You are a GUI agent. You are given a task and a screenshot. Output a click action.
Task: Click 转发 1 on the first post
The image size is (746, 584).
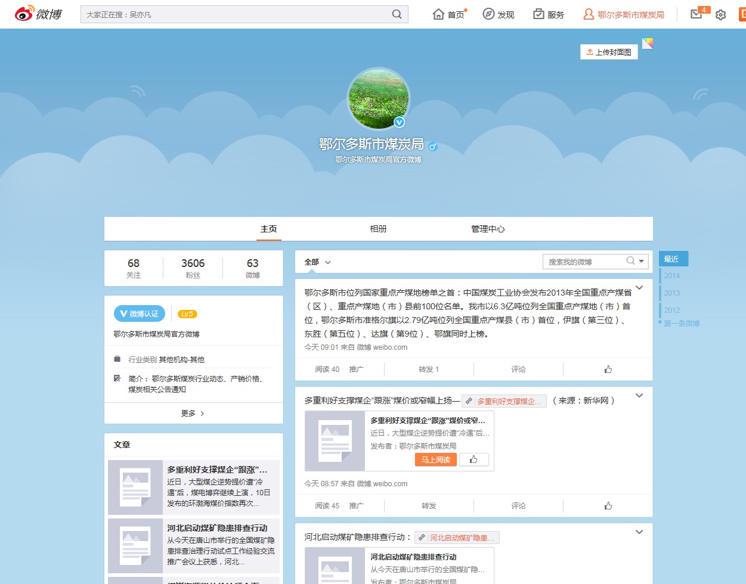429,369
